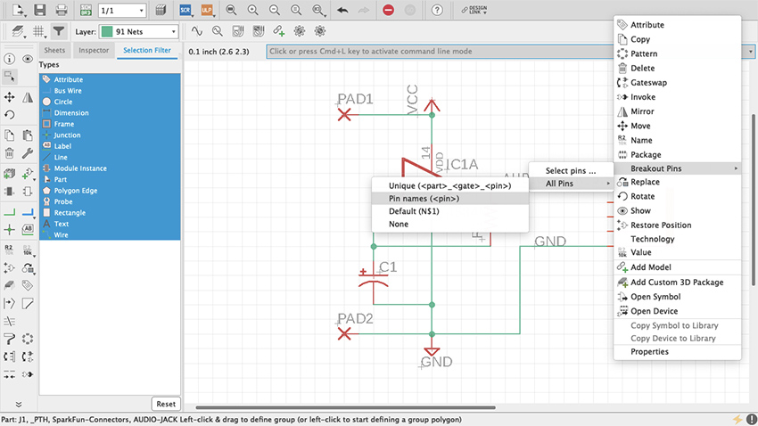
Task: Select the Rotate tool in left toolbar
Action: point(9,115)
